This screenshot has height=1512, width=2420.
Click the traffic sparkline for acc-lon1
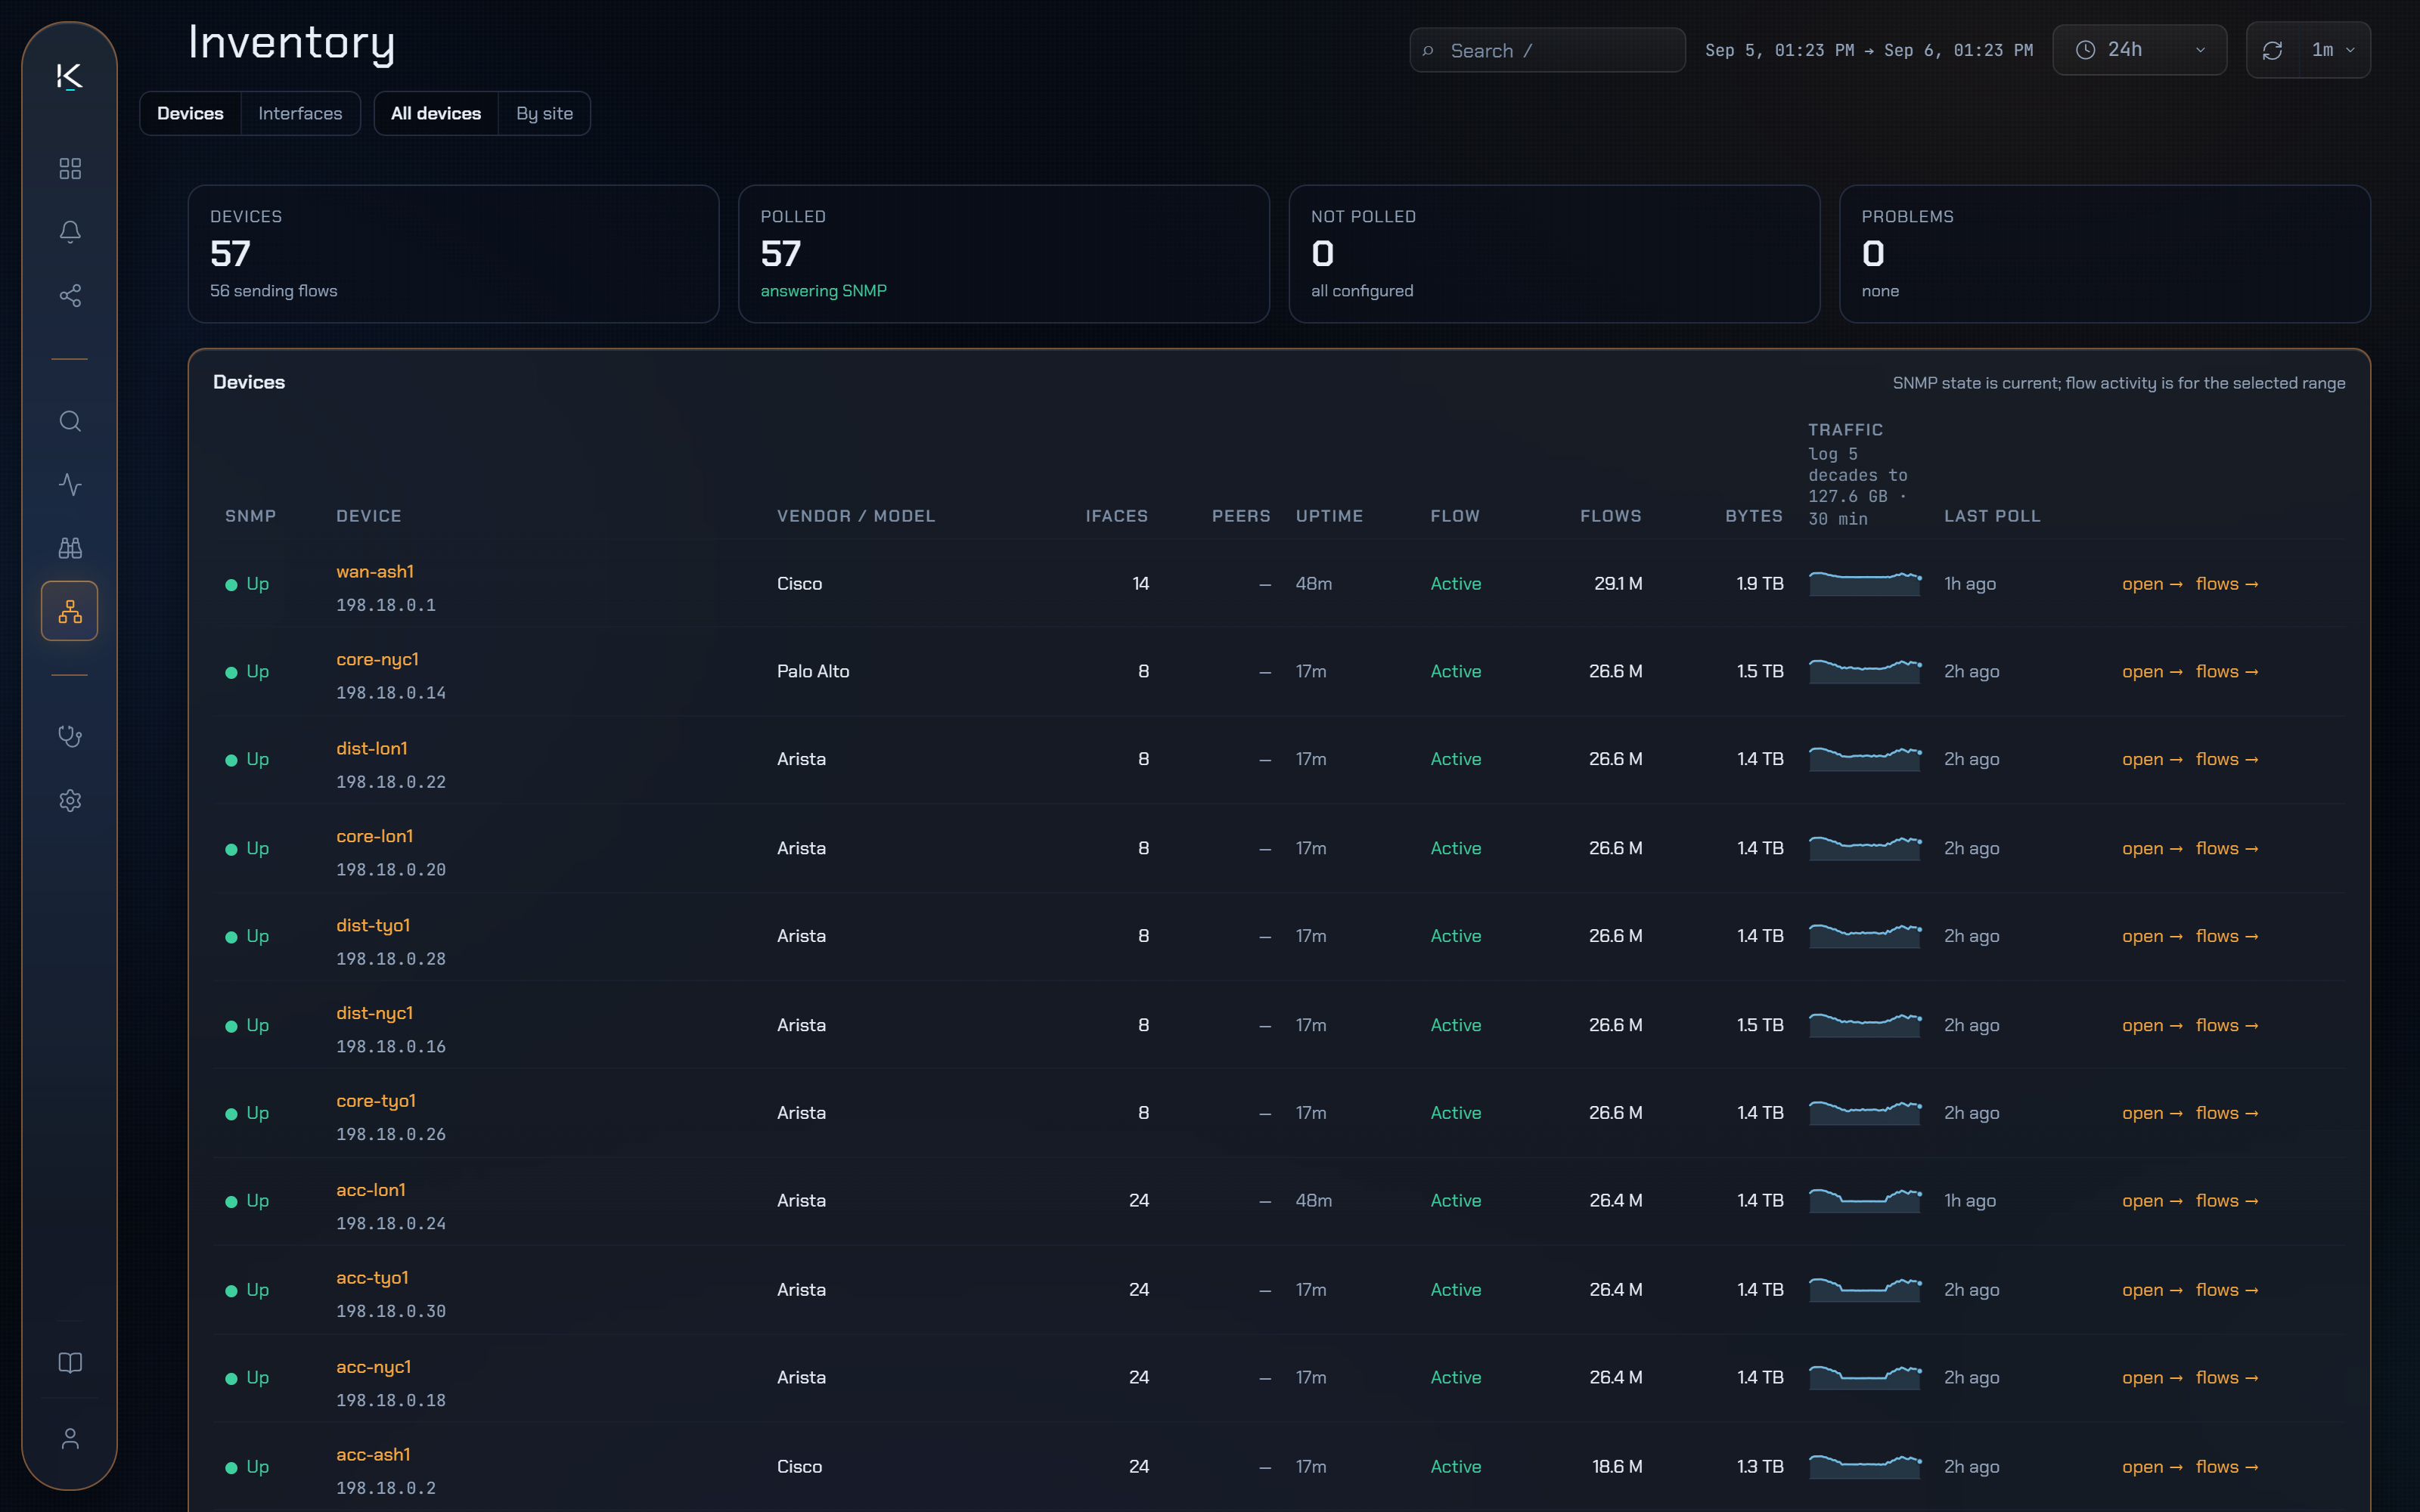1865,1200
